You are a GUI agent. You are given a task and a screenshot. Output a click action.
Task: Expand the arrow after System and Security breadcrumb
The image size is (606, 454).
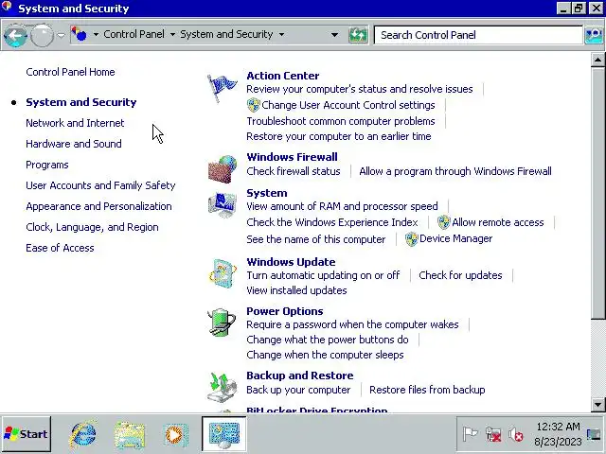click(281, 34)
